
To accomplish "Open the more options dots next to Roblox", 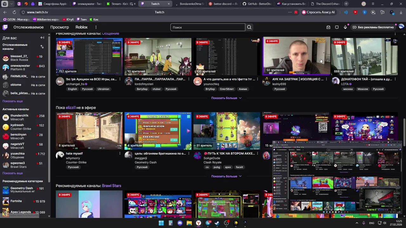I will 96,27.
